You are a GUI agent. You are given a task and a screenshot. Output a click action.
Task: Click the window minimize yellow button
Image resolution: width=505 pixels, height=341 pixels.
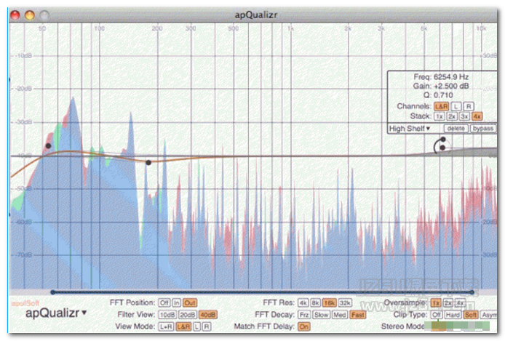click(30, 15)
